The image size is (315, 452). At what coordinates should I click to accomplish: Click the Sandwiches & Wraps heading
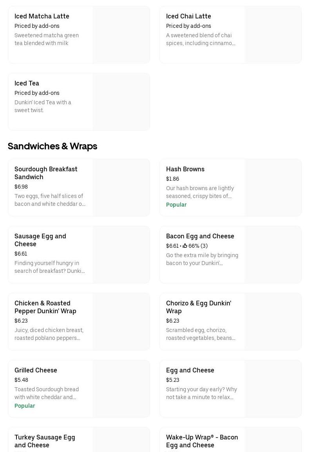point(52,146)
